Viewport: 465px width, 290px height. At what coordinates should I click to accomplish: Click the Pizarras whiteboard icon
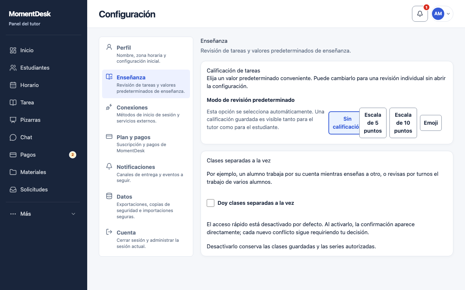click(x=13, y=120)
